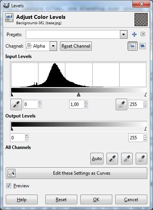Click the input black point eyedropper
This screenshot has width=153, height=210.
click(16, 104)
